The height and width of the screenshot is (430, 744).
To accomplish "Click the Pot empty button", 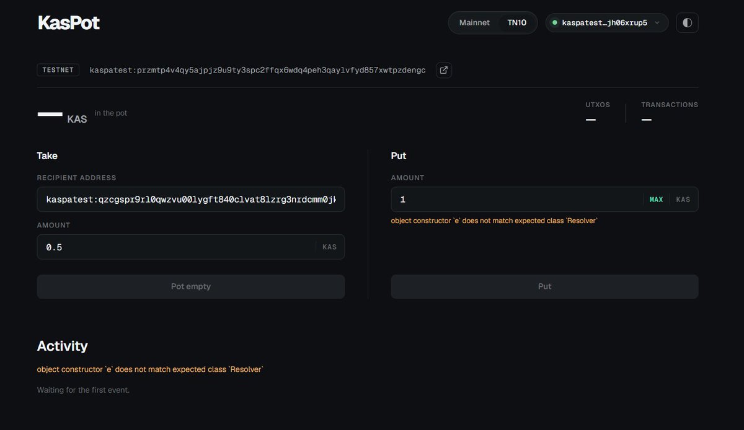I will [191, 286].
